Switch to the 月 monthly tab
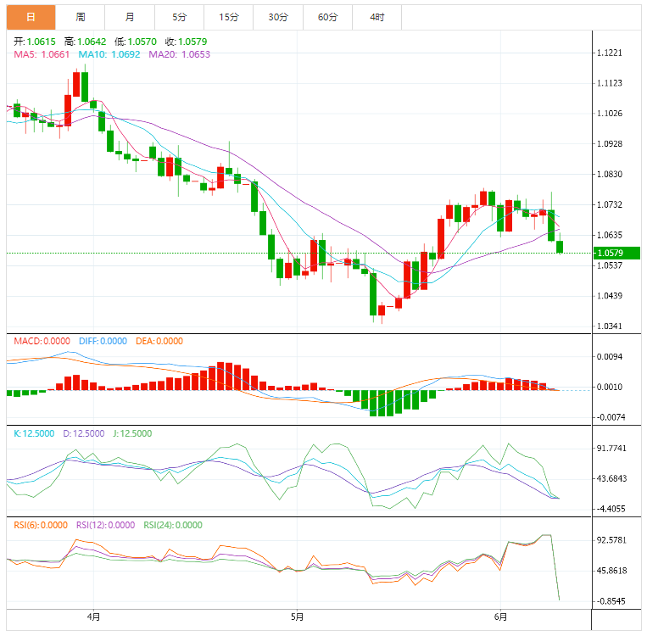Viewport: 647px width, 636px height. tap(130, 17)
